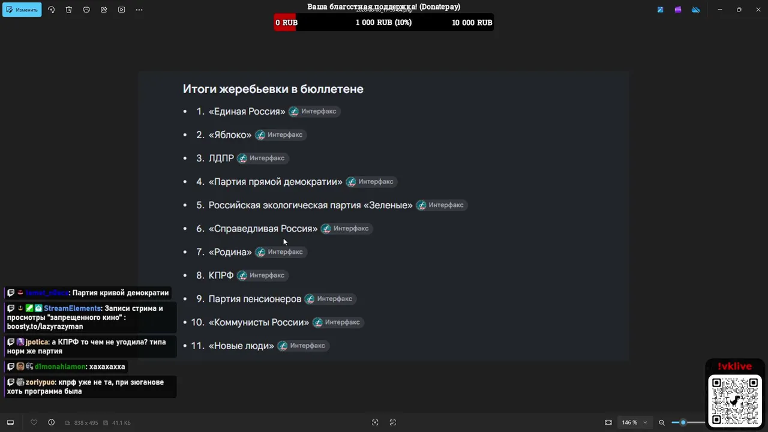
Task: Click the «Коммунисты России» list entry
Action: pyautogui.click(x=259, y=322)
